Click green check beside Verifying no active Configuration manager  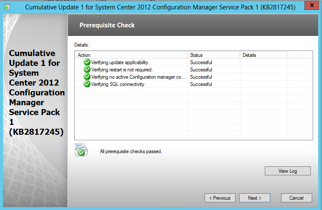(x=87, y=77)
